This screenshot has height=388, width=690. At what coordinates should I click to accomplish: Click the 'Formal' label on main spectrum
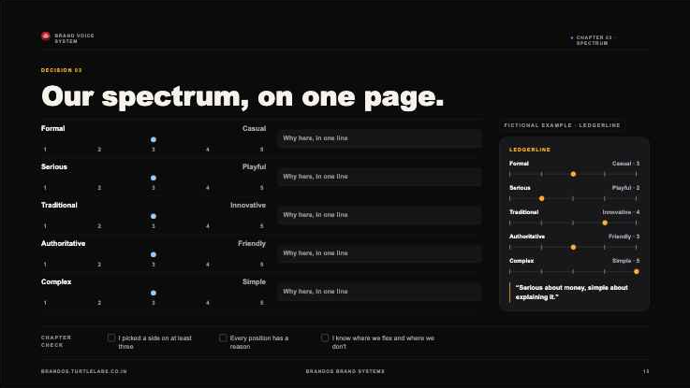tap(52, 128)
